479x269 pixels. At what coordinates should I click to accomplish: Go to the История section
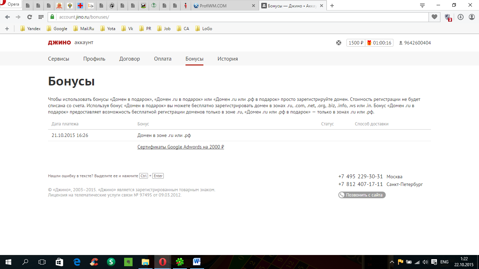[228, 59]
